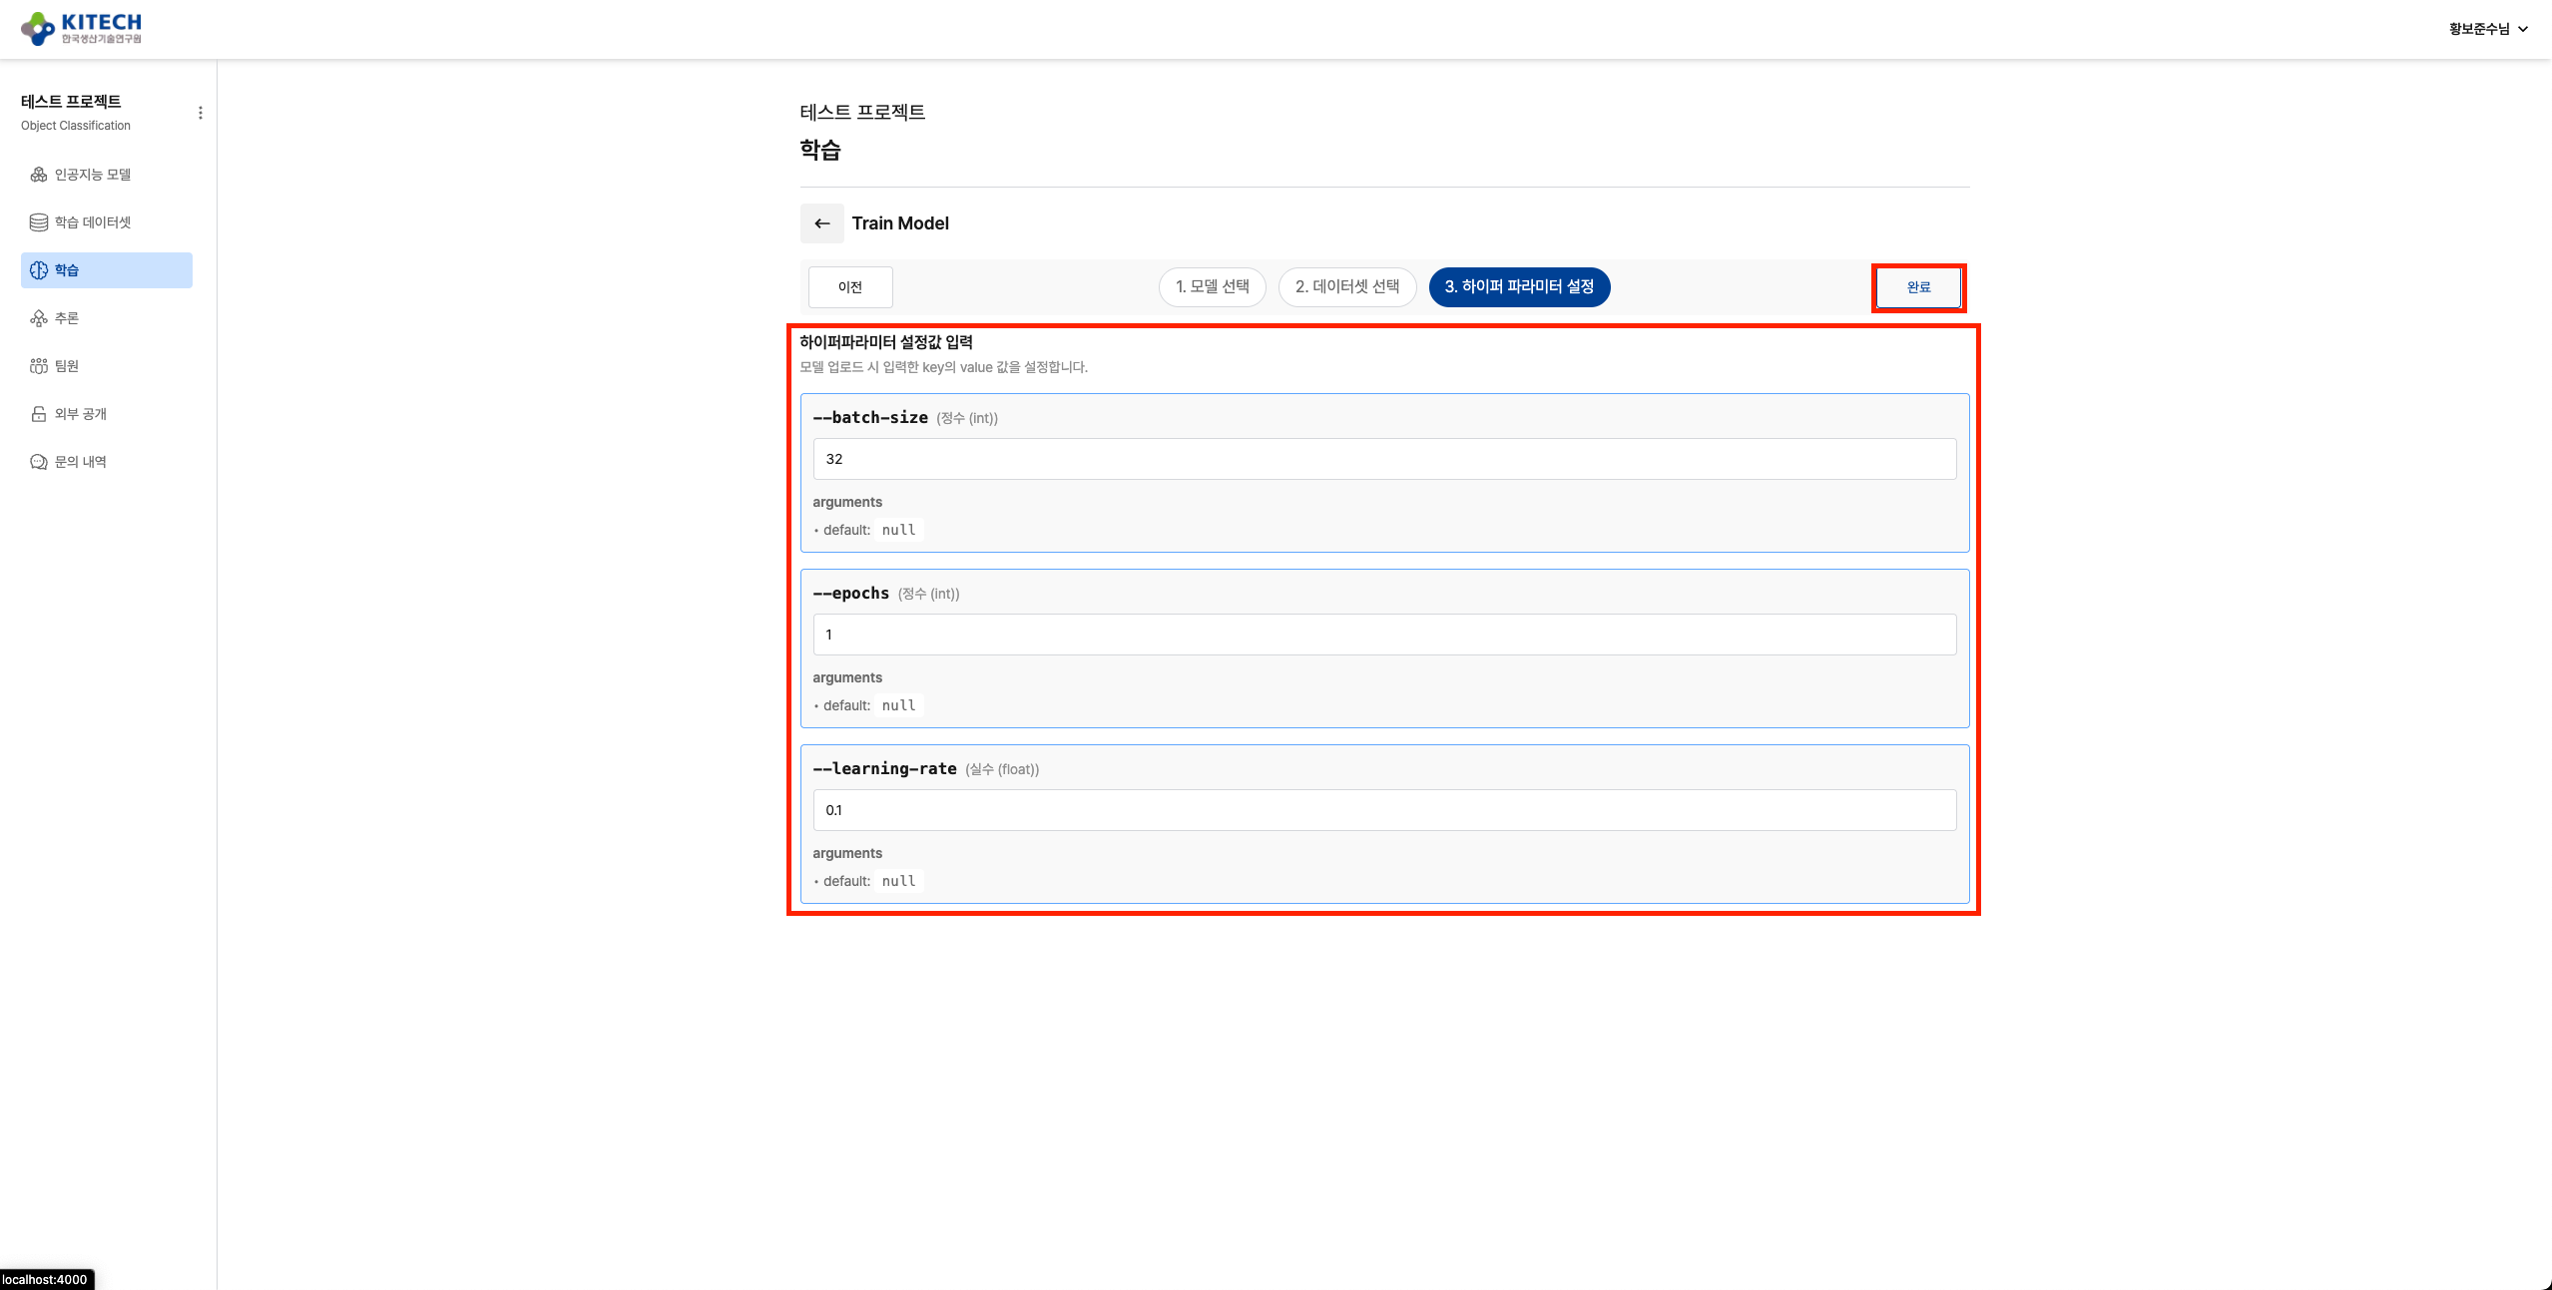
Task: Click the --batch-size input field
Action: (1383, 459)
